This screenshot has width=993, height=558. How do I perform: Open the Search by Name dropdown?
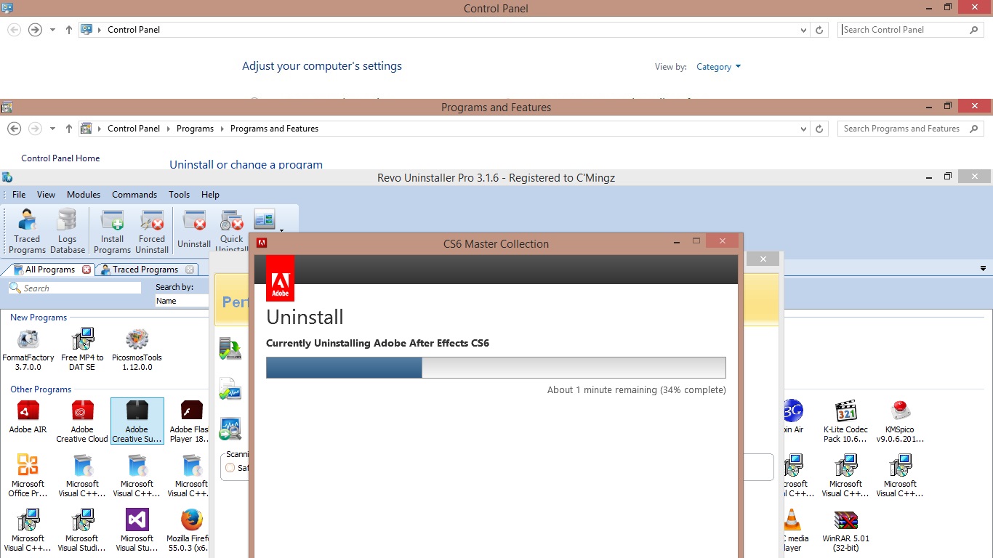(x=182, y=300)
